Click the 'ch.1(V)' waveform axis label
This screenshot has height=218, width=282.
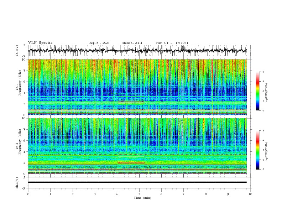point(17,51)
